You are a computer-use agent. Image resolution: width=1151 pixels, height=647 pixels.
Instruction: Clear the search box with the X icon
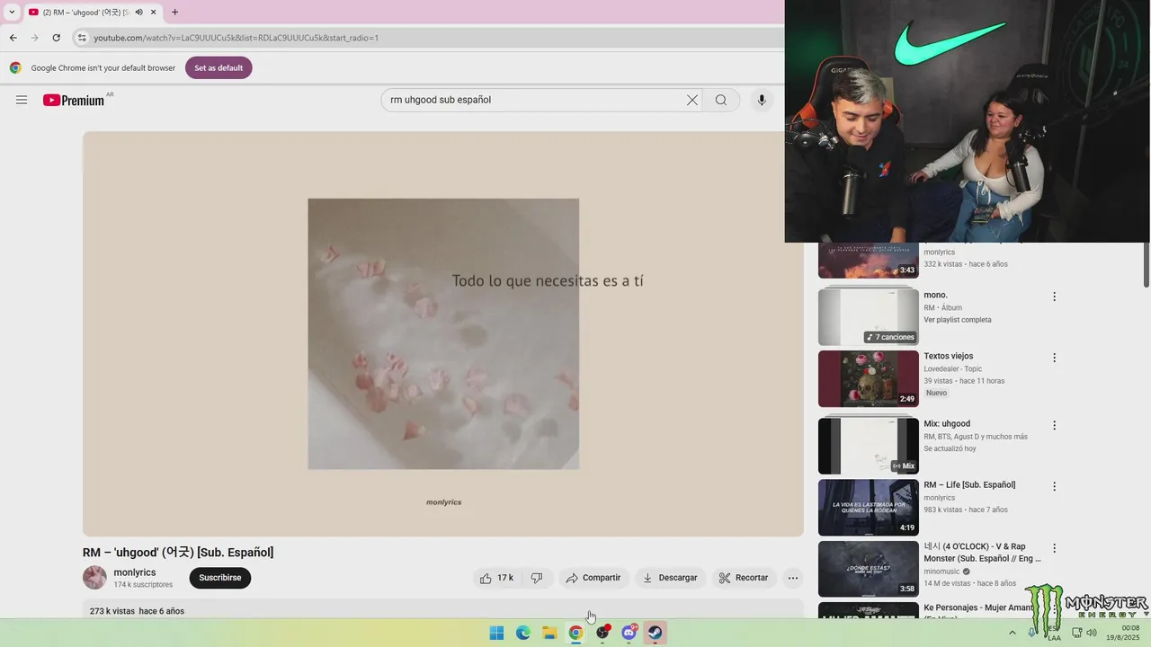click(x=692, y=100)
